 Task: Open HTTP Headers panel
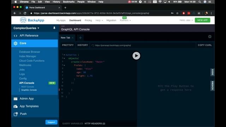click(x=95, y=123)
